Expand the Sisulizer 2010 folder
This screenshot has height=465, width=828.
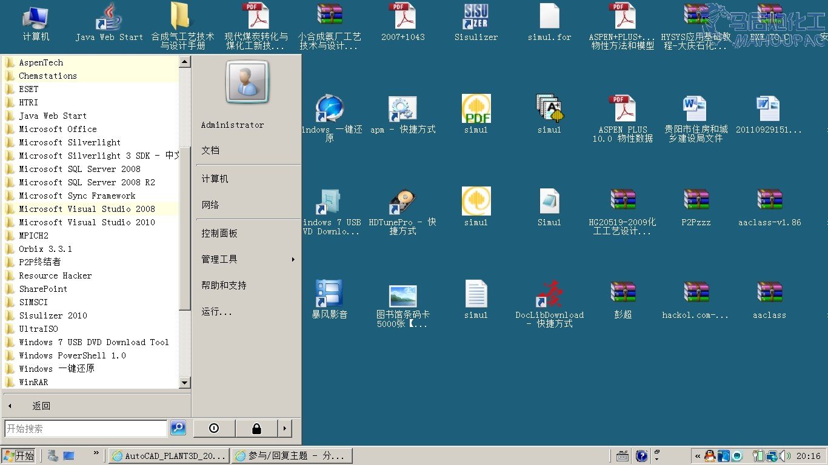[x=92, y=315]
